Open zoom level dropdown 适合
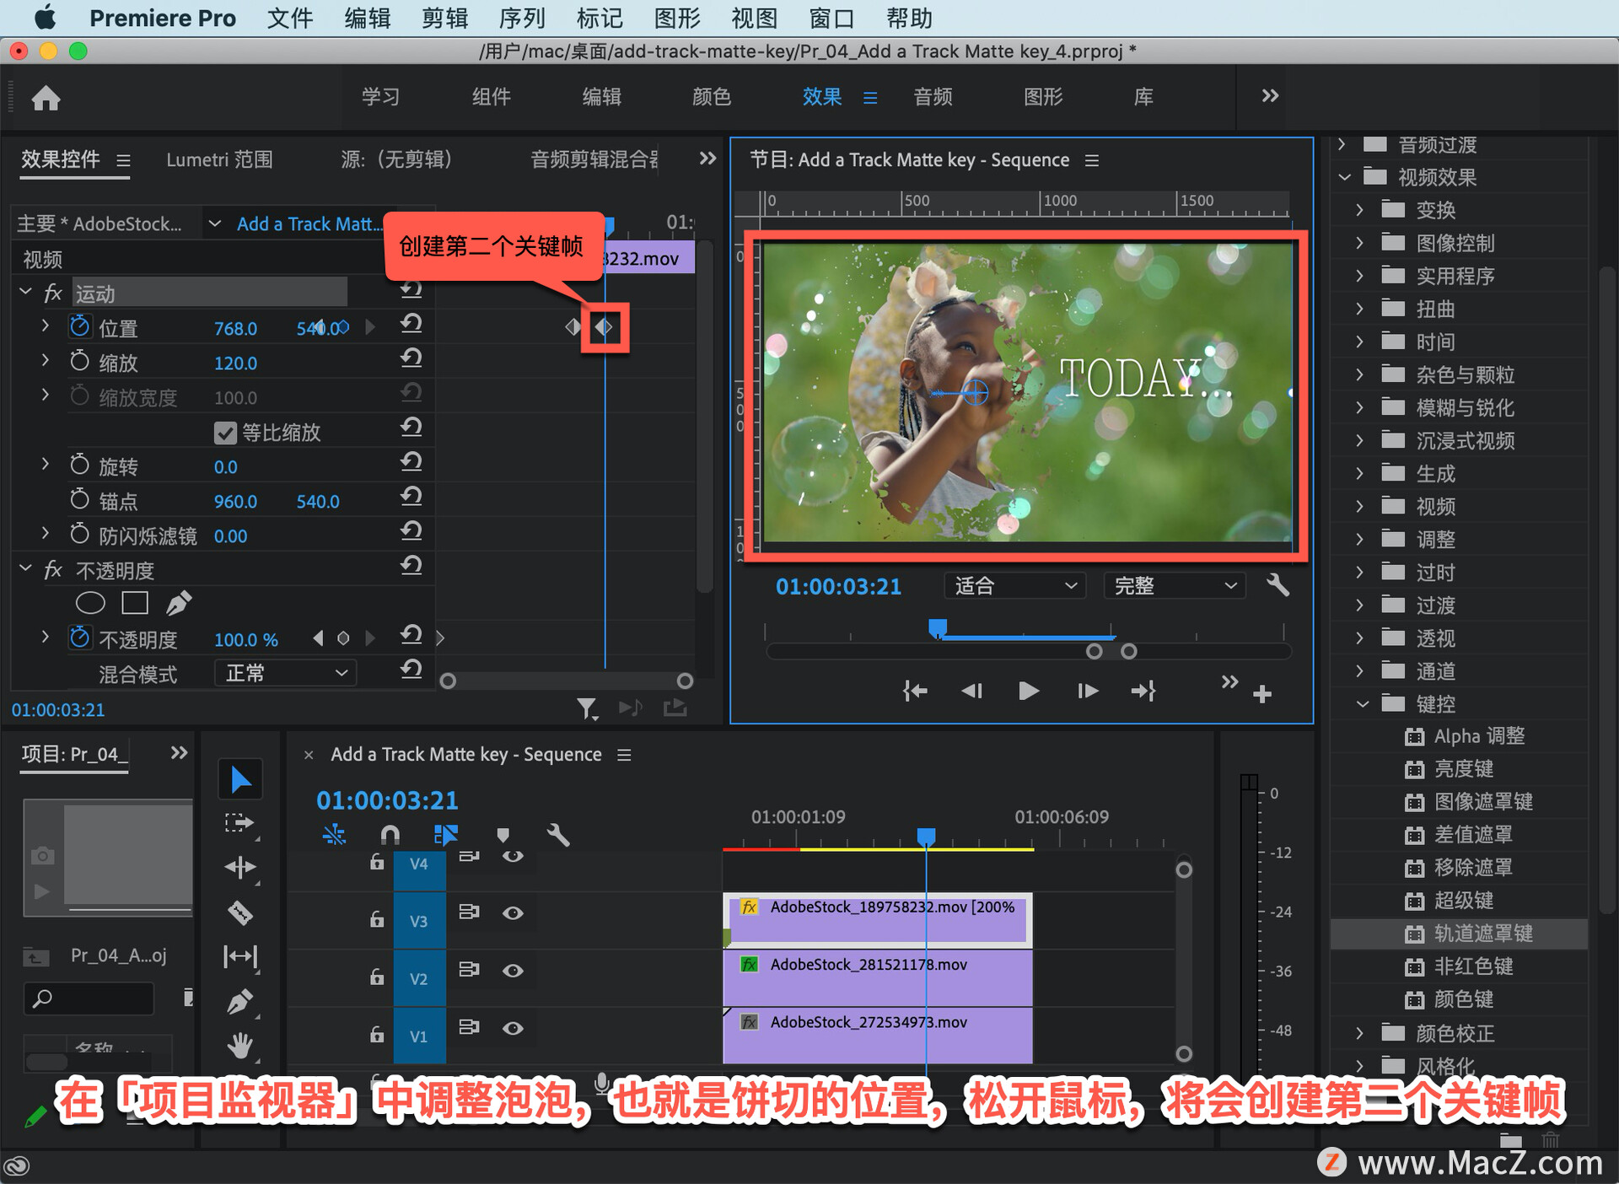The width and height of the screenshot is (1619, 1184). point(1014,585)
